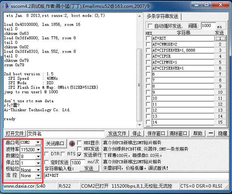Click scroll up arrow of receive window
This screenshot has width=232, height=194.
coord(139,16)
